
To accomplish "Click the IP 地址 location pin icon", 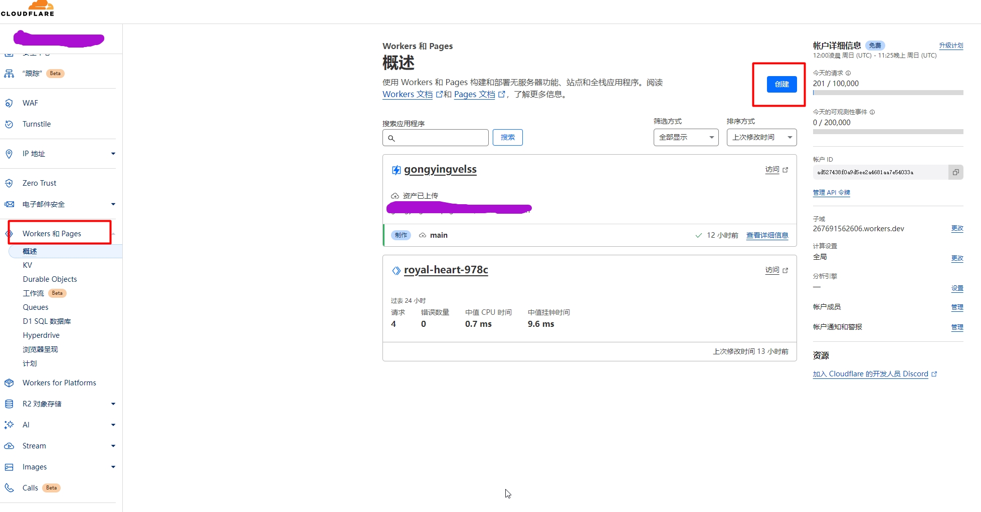I will (9, 154).
